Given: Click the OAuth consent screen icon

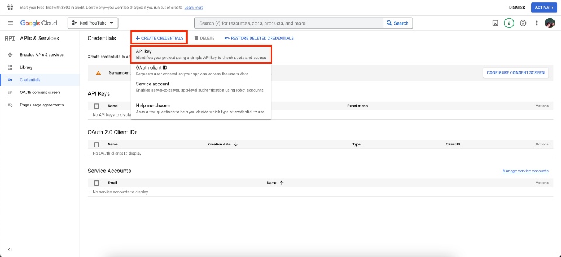Looking at the screenshot, I should [10, 92].
